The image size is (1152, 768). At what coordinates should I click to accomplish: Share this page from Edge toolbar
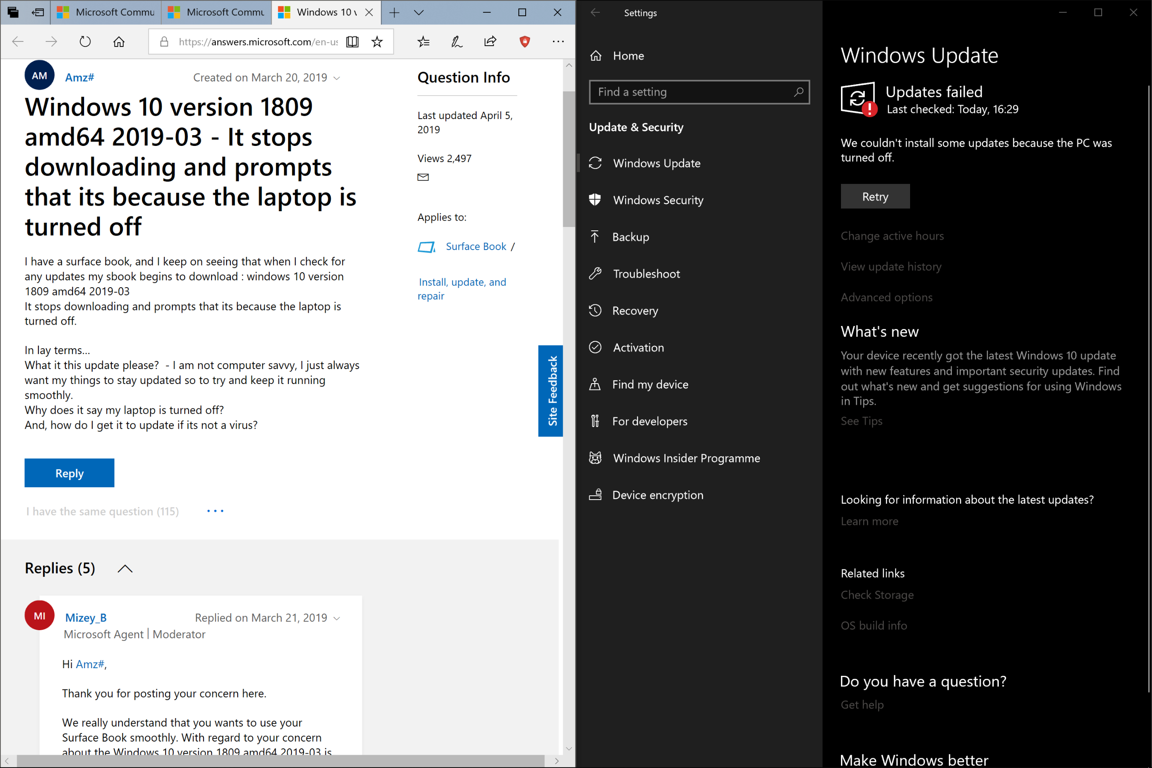[x=490, y=42]
